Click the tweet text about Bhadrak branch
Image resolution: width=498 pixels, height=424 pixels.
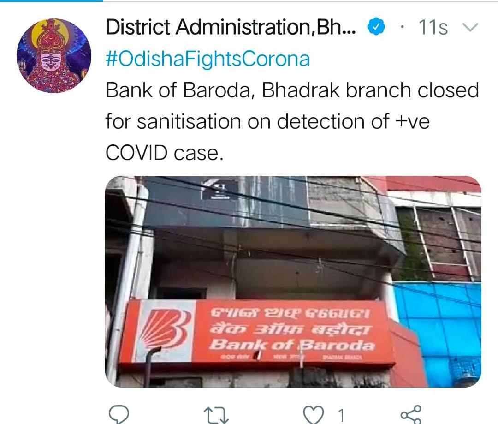[292, 121]
